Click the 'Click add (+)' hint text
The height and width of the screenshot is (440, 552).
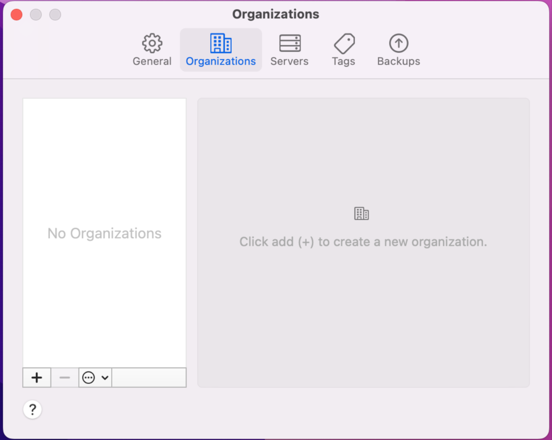[x=363, y=242]
